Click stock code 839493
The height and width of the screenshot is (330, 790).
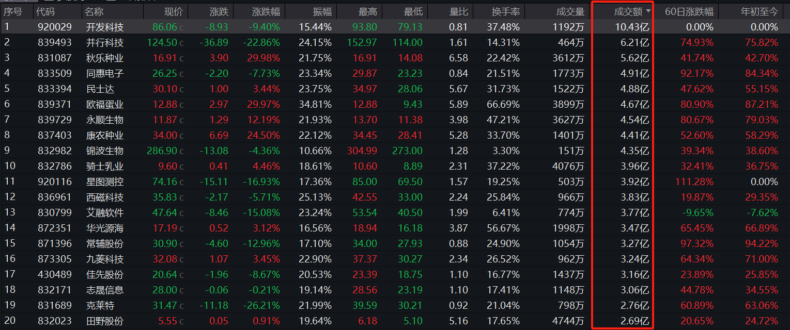click(x=55, y=42)
